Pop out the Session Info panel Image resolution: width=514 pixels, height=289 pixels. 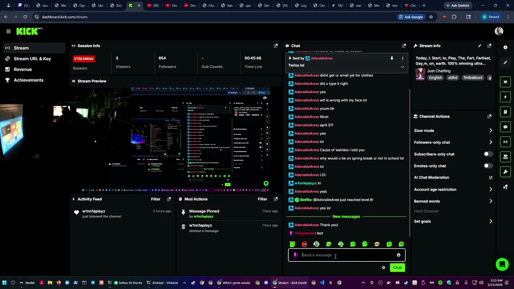[x=275, y=46]
